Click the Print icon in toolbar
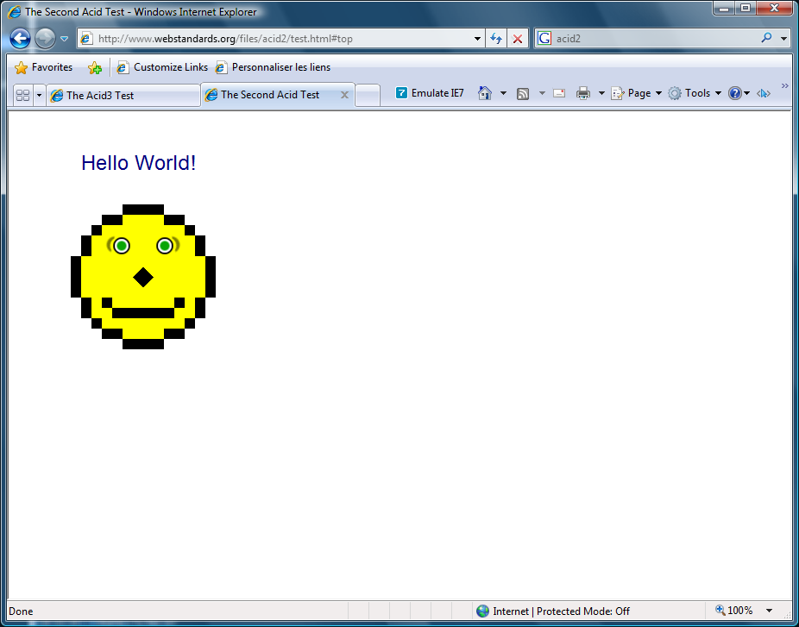799x627 pixels. click(583, 93)
